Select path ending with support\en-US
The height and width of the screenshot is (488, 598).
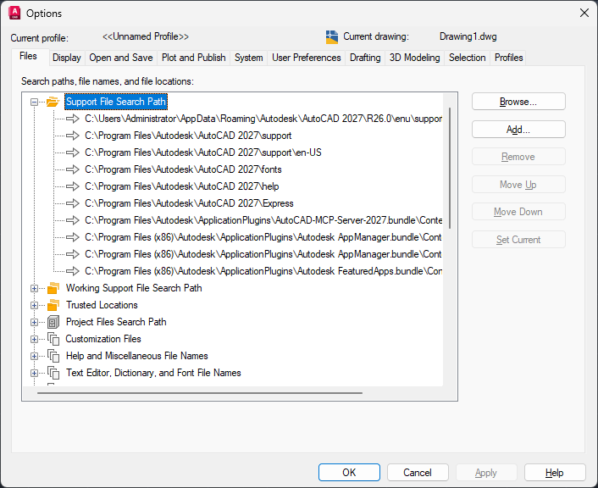pos(203,152)
